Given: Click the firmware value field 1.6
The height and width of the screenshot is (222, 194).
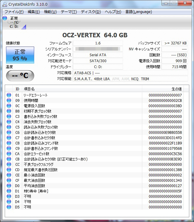Looking at the screenshot, I should 98,43.
